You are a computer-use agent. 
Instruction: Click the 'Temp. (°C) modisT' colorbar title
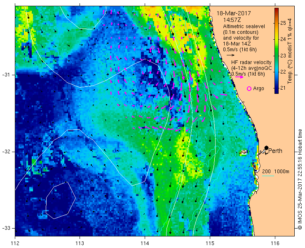[290, 51]
